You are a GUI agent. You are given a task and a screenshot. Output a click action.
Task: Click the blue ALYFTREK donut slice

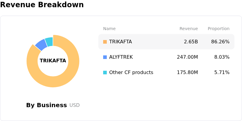(x=41, y=45)
